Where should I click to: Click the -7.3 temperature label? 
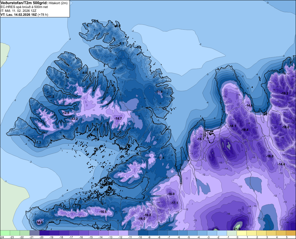coord(38,143)
